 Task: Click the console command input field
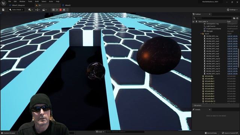[125, 132]
